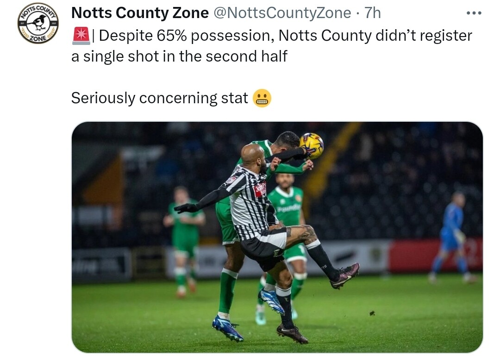The height and width of the screenshot is (363, 500).
Task: Click the Notts County Zone display name
Action: [140, 13]
